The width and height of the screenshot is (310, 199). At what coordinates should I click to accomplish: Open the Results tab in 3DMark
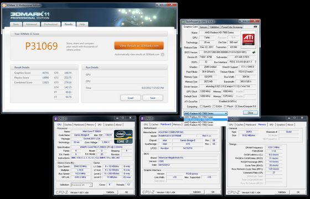click(x=69, y=24)
